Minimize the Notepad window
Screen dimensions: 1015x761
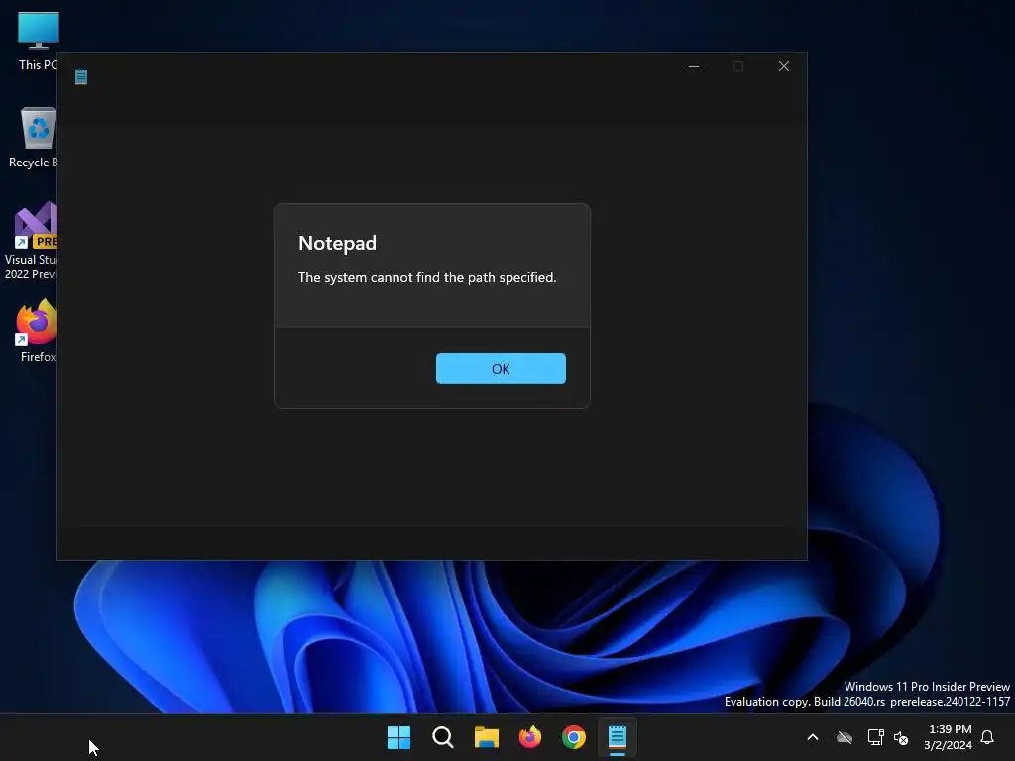pyautogui.click(x=694, y=66)
